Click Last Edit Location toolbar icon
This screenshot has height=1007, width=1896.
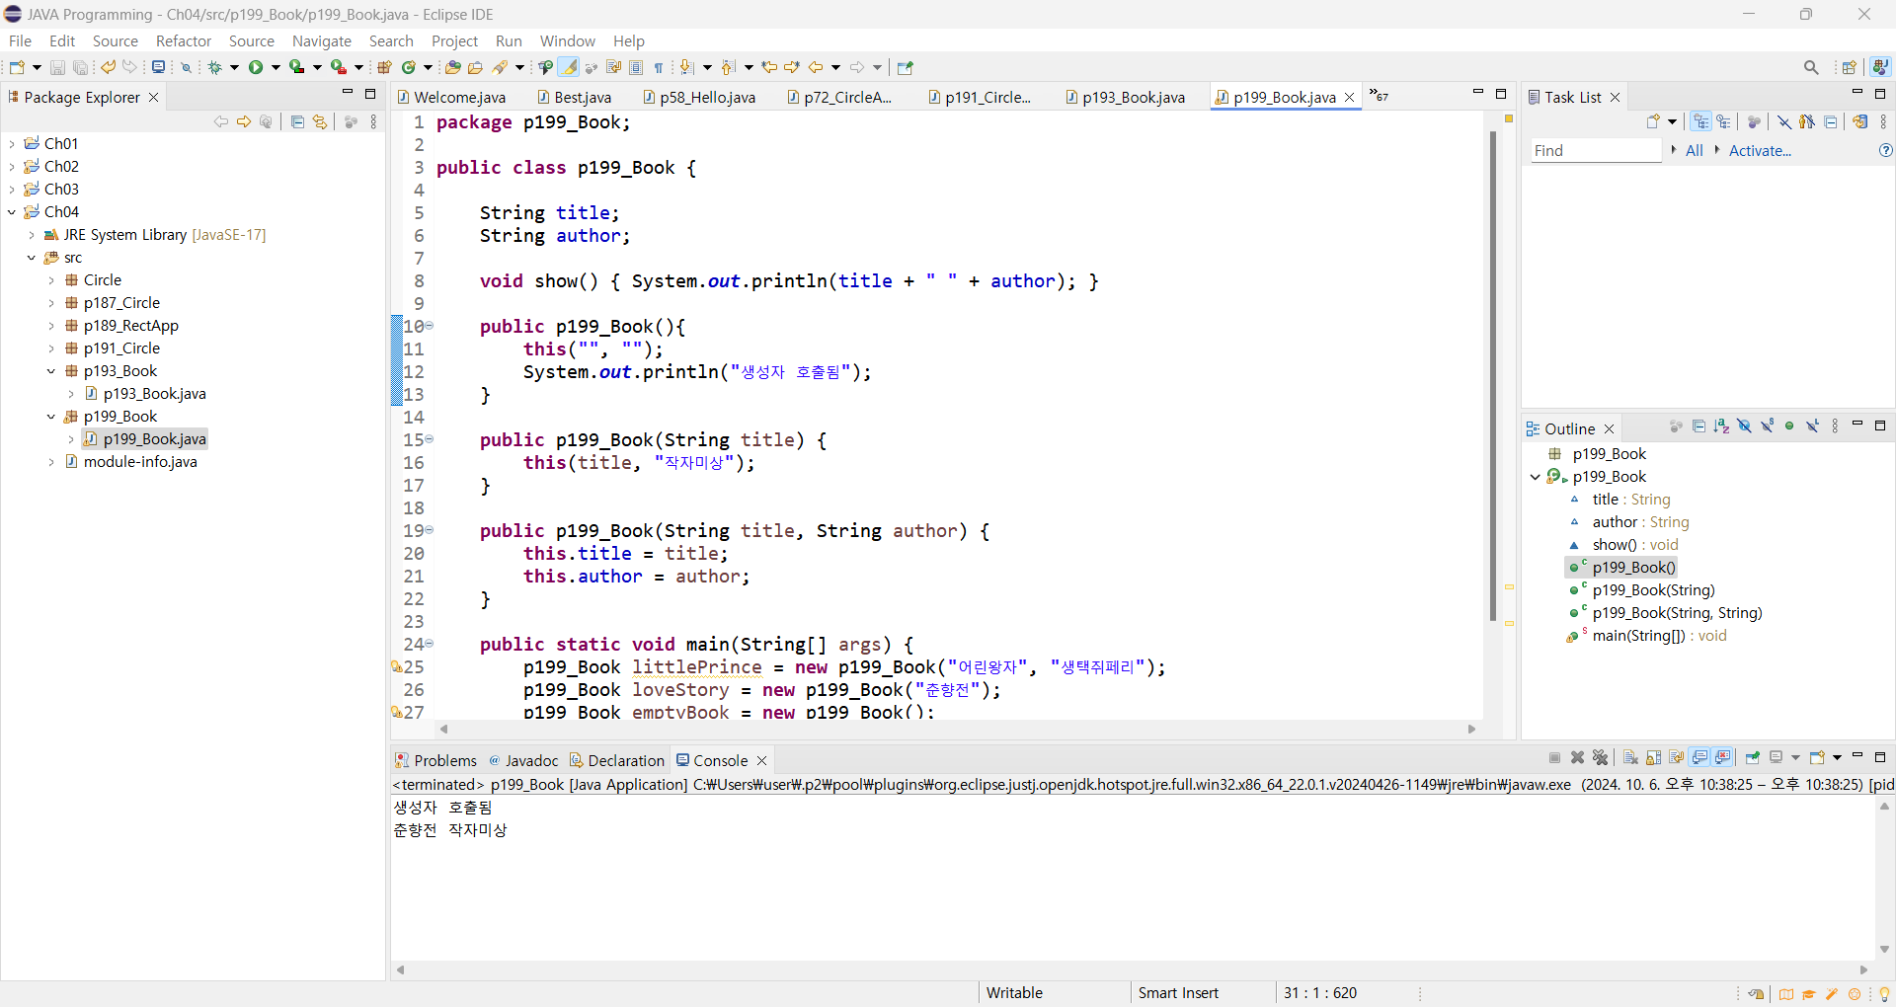click(x=769, y=67)
